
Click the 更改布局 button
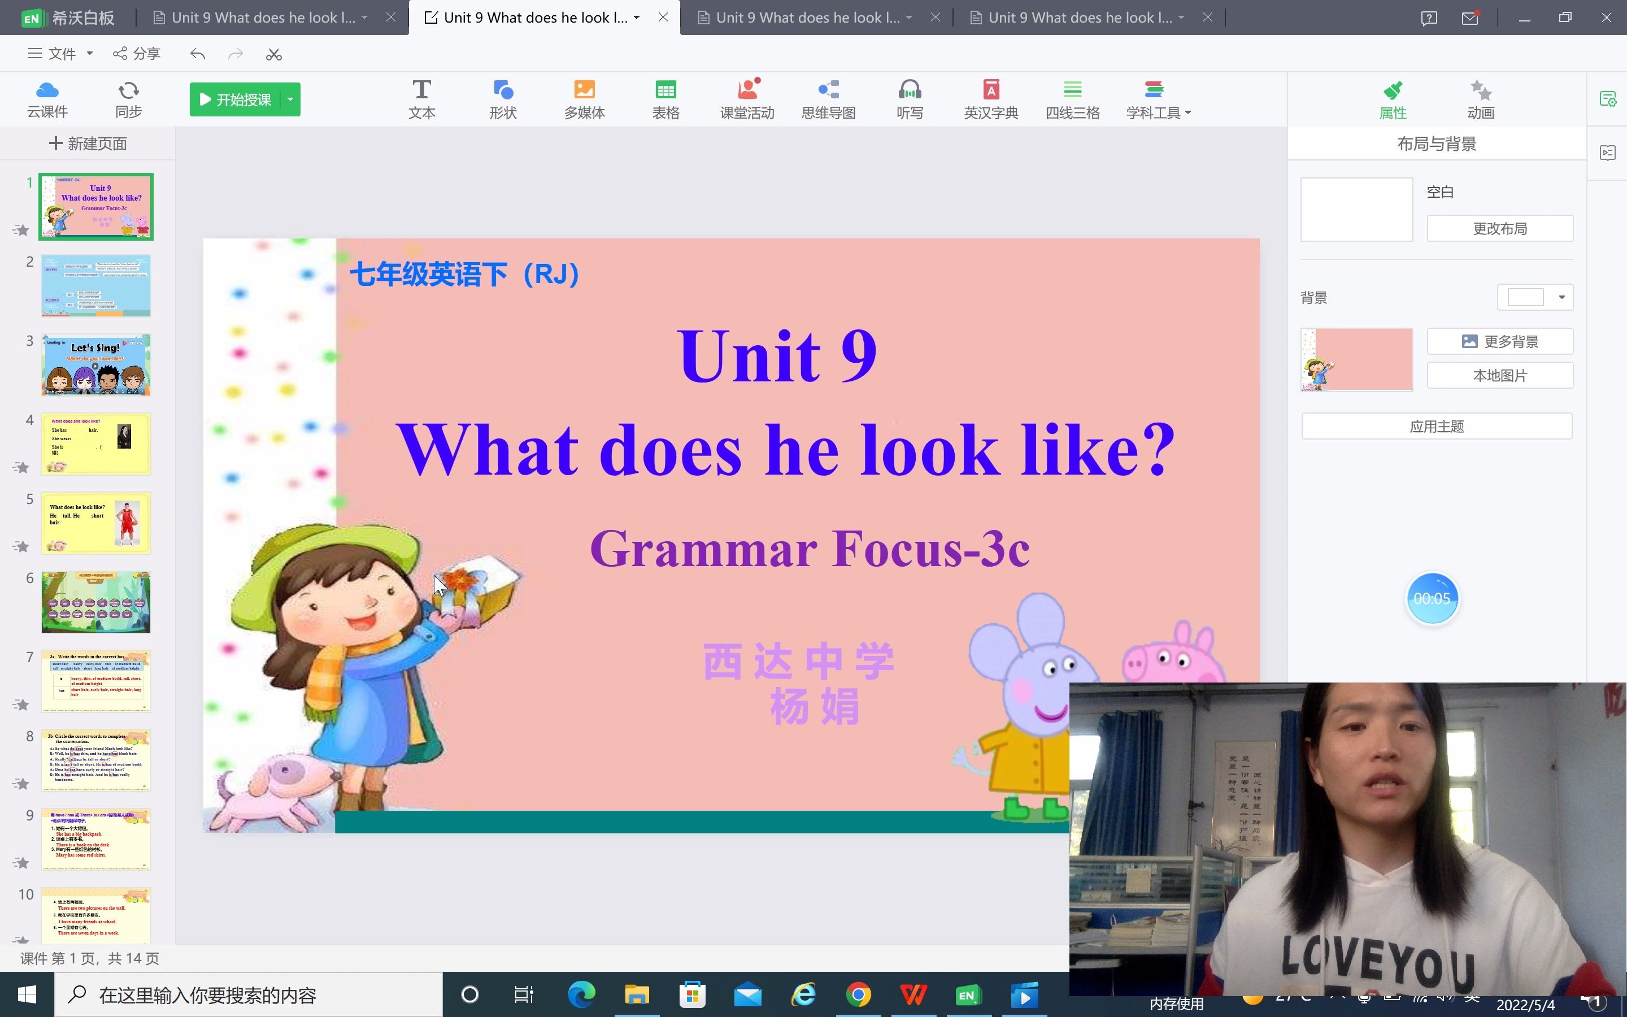(1500, 229)
